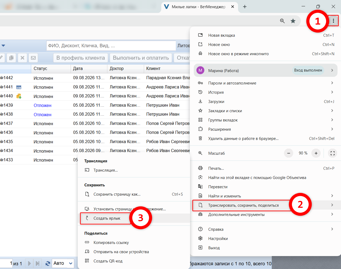The height and width of the screenshot is (269, 341).
Task: Select the Милые лапки - ВетМенеджер tab
Action: click(199, 7)
